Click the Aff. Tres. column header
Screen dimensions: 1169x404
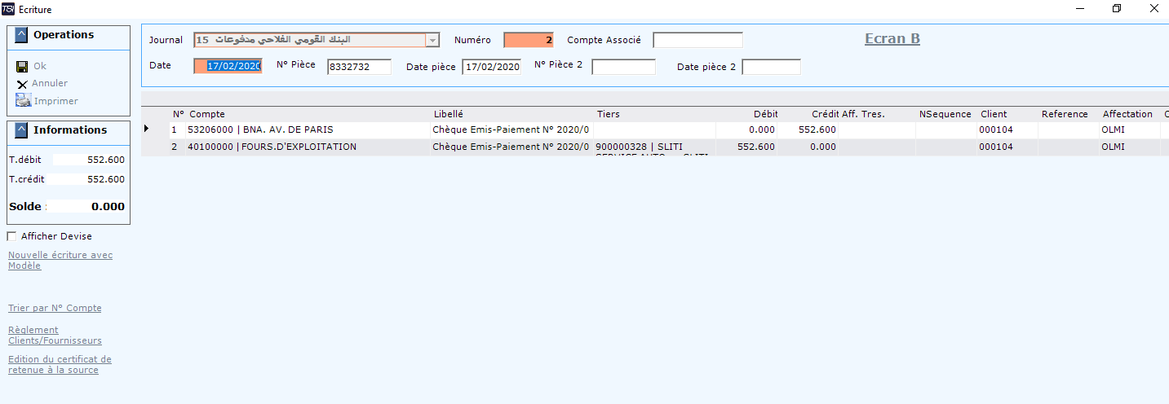point(863,114)
